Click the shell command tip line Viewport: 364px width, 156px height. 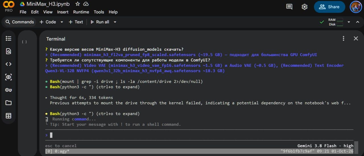point(113,124)
